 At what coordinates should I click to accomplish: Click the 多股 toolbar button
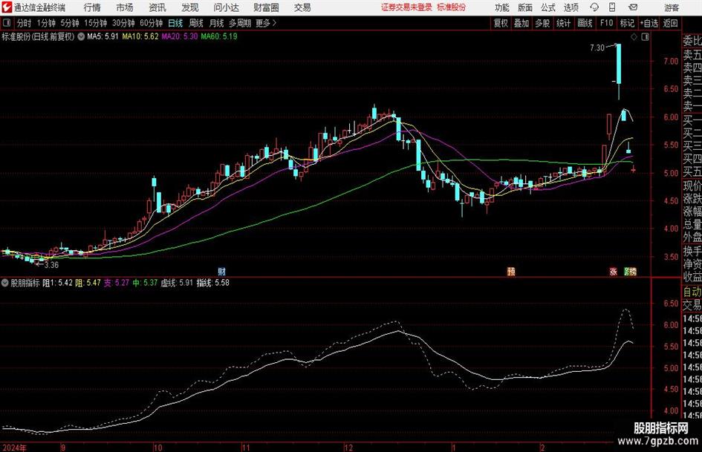(542, 23)
